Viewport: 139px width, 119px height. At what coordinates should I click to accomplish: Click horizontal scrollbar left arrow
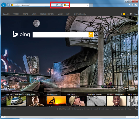[4, 117]
